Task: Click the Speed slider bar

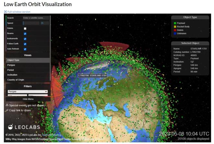Action: pyautogui.click(x=31, y=23)
